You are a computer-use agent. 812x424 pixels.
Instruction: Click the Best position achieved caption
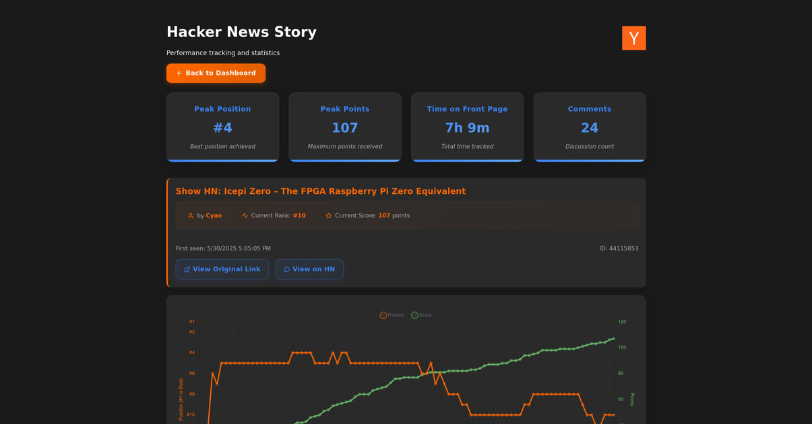222,146
